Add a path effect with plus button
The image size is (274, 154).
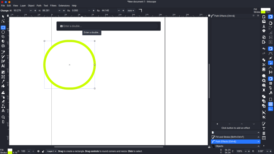coord(217,124)
